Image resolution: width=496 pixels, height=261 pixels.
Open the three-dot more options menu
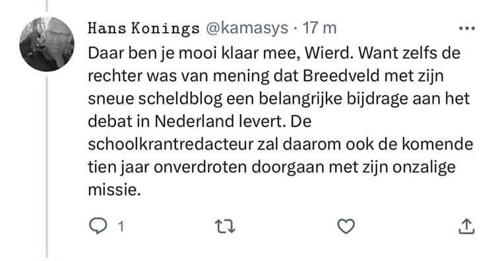pyautogui.click(x=467, y=28)
